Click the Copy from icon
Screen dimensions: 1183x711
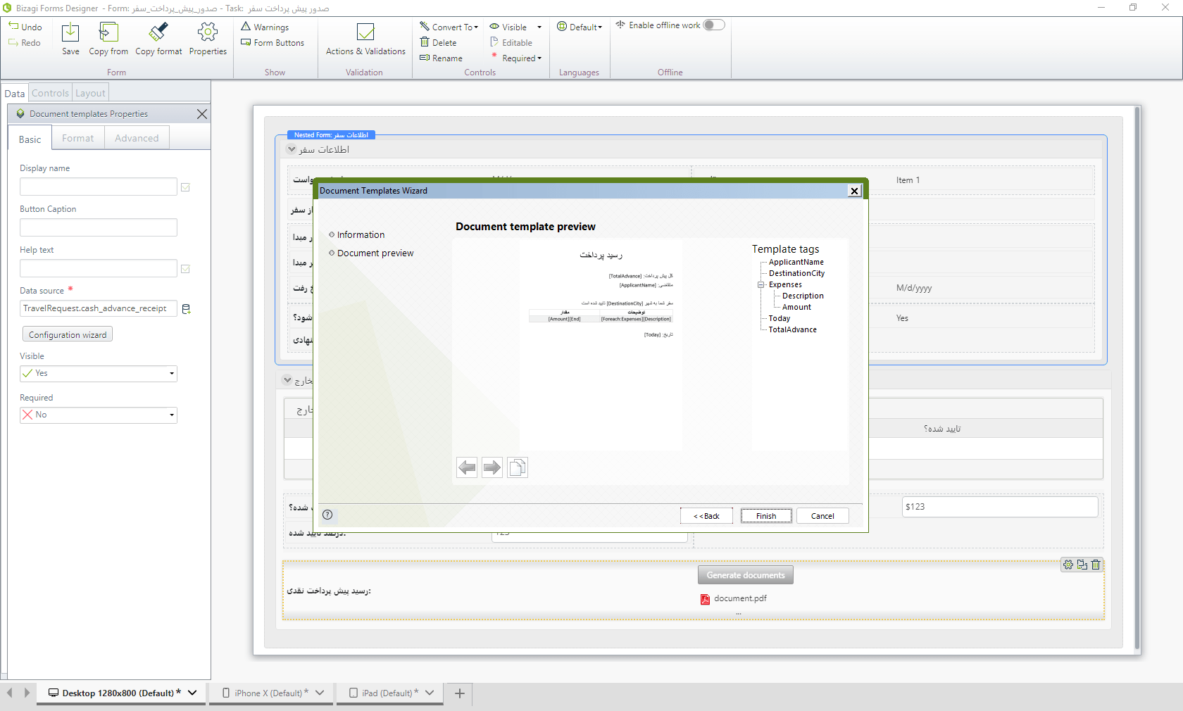pyautogui.click(x=108, y=32)
